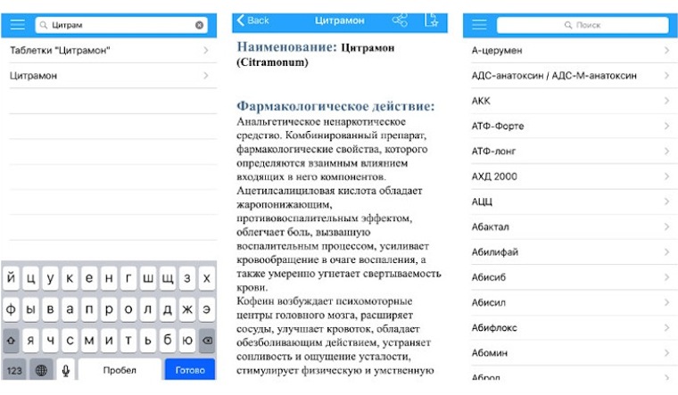Tap the Поиск search field
The image size is (678, 395).
[583, 25]
